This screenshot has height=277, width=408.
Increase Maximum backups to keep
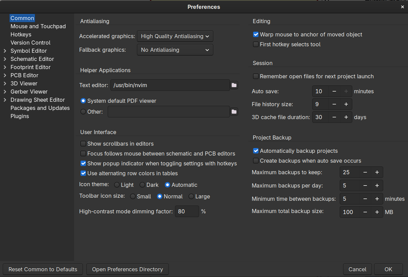pyautogui.click(x=377, y=172)
